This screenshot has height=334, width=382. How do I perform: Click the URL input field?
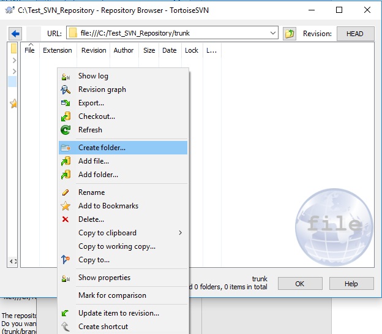(x=172, y=33)
